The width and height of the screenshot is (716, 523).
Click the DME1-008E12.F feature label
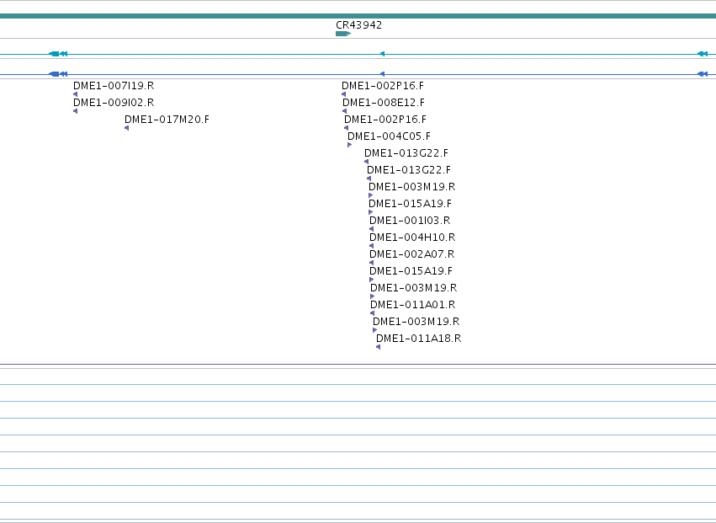pyautogui.click(x=384, y=103)
